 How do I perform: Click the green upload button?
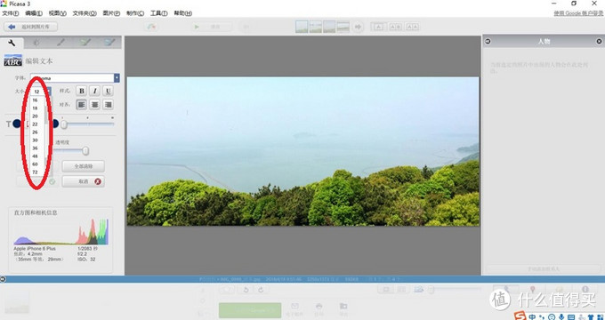click(250, 310)
